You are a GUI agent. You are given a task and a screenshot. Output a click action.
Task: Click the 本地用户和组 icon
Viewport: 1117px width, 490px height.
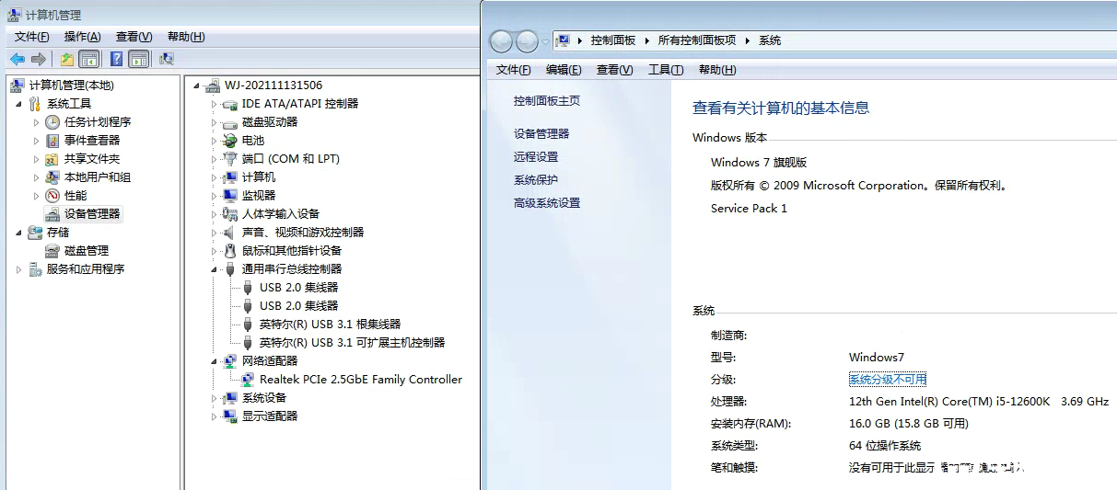pos(53,177)
